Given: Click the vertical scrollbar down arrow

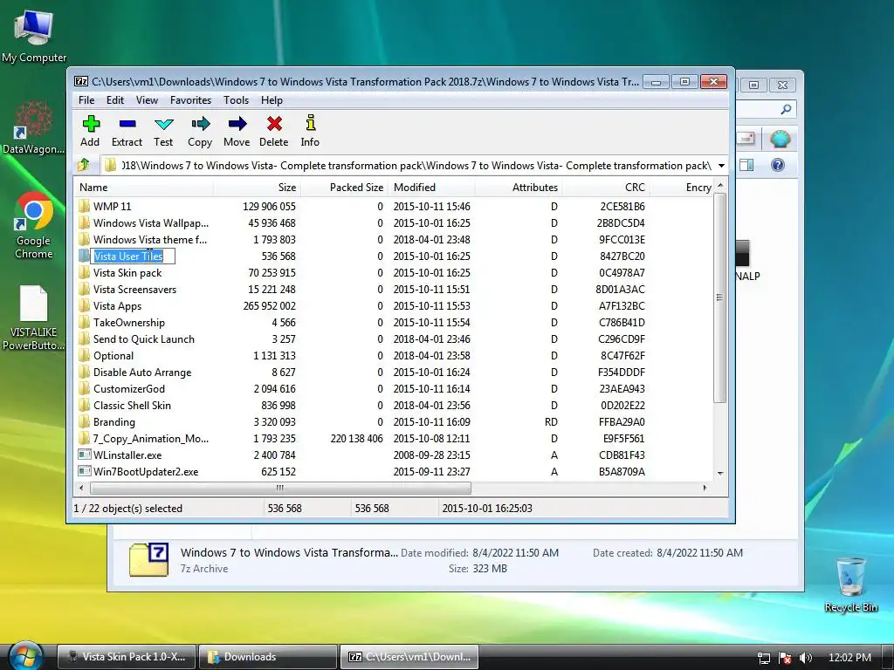Looking at the screenshot, I should point(720,474).
